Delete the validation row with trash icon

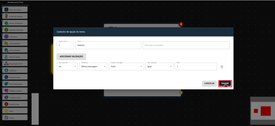pyautogui.click(x=222, y=67)
